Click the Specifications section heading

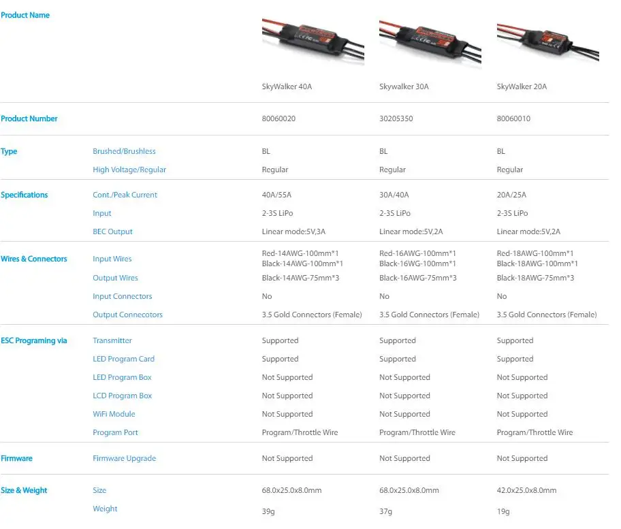24,195
